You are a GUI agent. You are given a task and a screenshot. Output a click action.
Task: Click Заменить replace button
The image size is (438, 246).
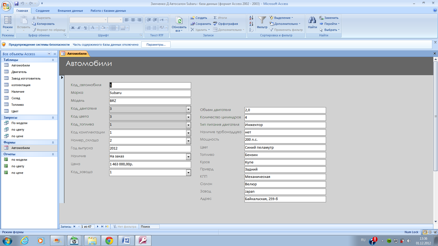click(329, 18)
